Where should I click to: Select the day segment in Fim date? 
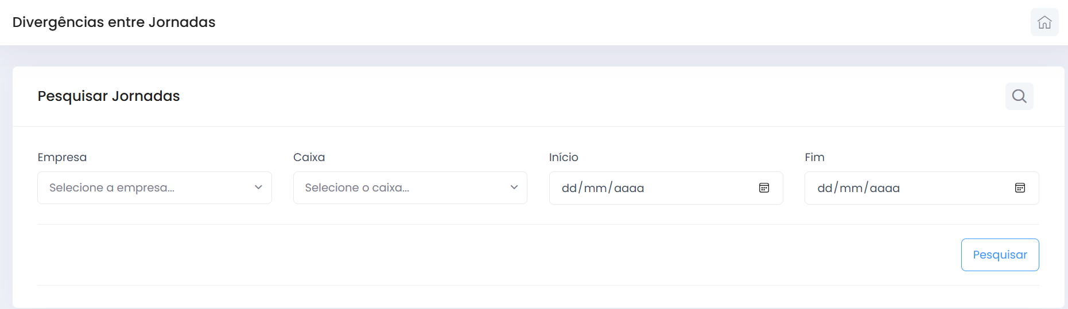[825, 188]
